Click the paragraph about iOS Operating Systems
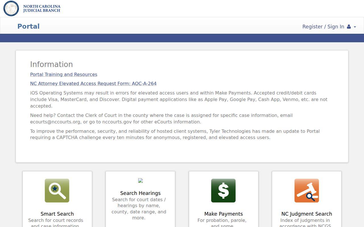The image size is (364, 227). [179, 99]
